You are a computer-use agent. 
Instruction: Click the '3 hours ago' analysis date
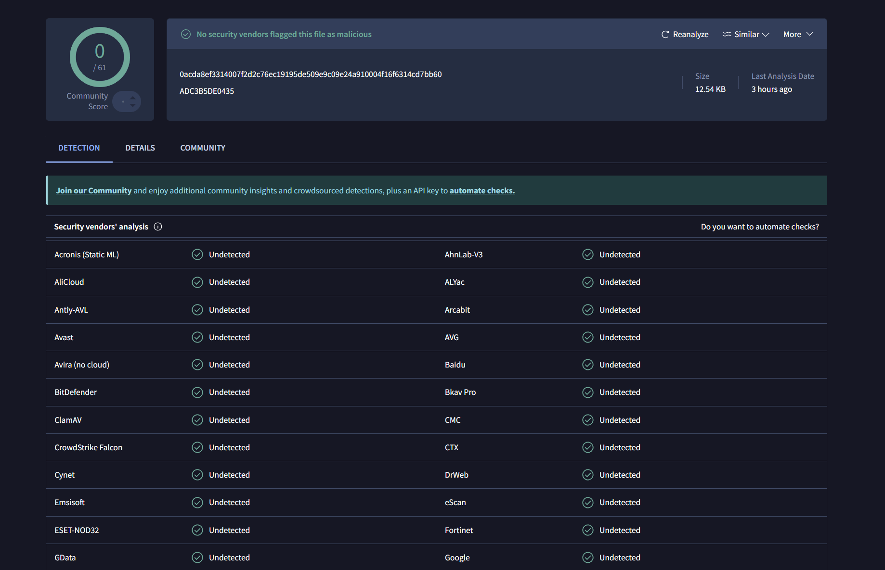coord(771,89)
